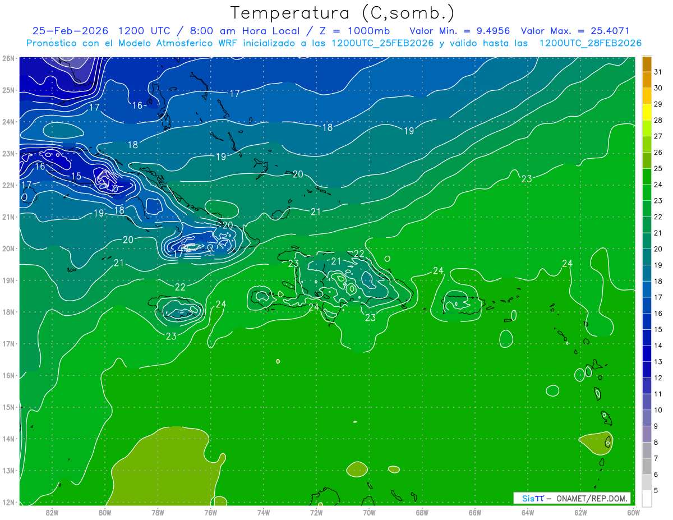Click the "31" value on the color legend
Screen dimensions: 673x520
[658, 72]
